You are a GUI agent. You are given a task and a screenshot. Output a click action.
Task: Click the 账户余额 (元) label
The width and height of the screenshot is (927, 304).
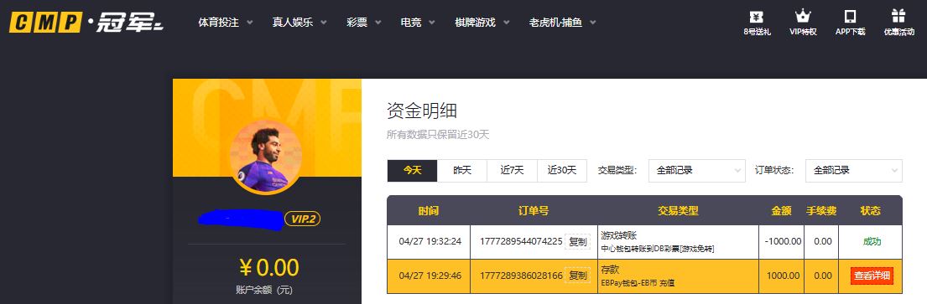(x=263, y=291)
